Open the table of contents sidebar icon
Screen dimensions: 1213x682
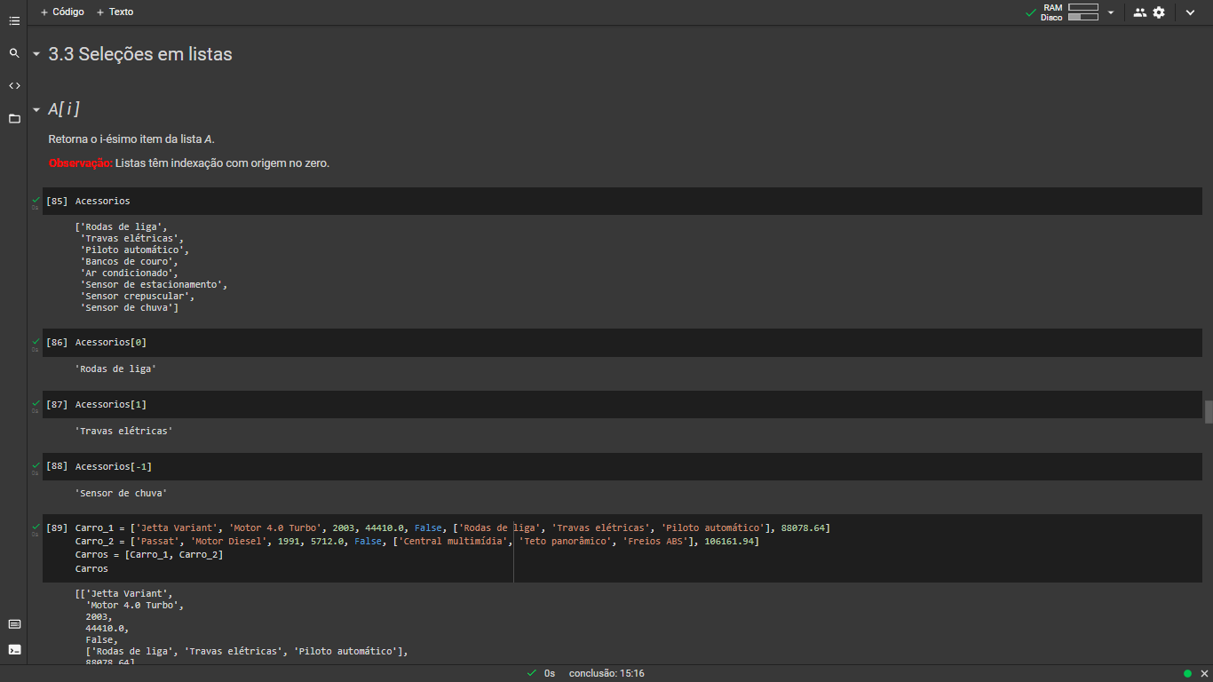pyautogui.click(x=14, y=20)
